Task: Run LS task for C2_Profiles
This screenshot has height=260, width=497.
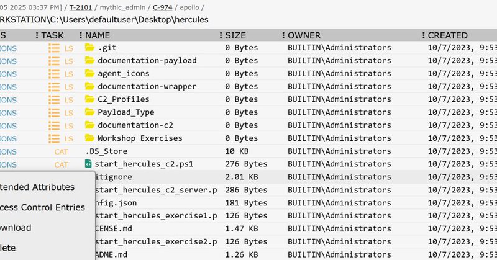Action: [69, 101]
